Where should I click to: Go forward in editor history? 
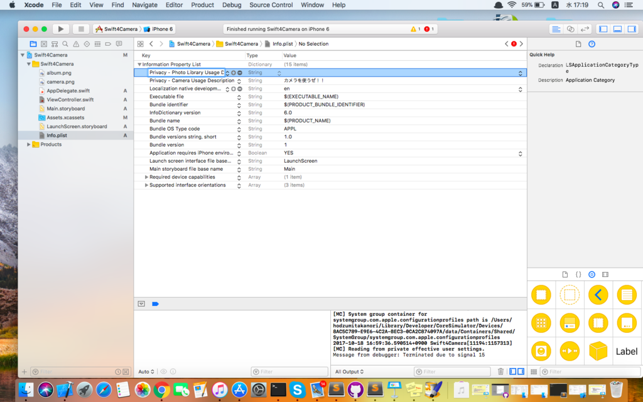pyautogui.click(x=161, y=44)
